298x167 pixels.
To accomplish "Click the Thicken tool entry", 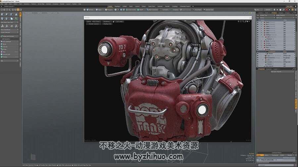I will click(10, 57).
